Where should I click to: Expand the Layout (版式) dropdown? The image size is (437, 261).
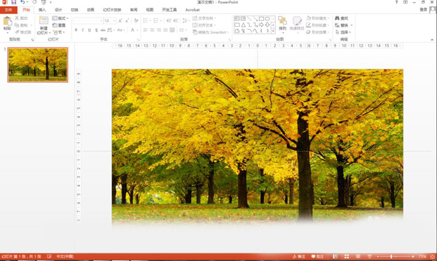(60, 18)
